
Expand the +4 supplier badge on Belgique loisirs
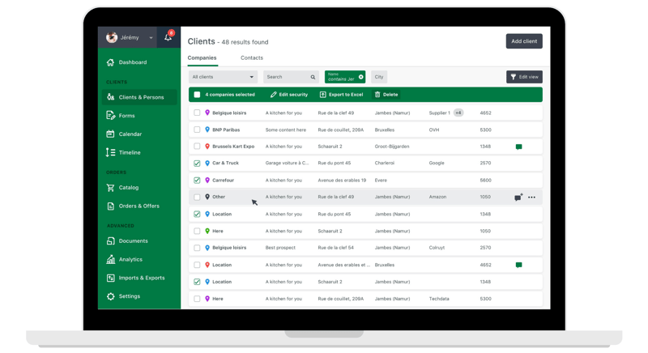point(458,113)
